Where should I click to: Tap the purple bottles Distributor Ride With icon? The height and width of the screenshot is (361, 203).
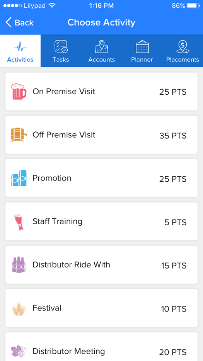point(19,265)
